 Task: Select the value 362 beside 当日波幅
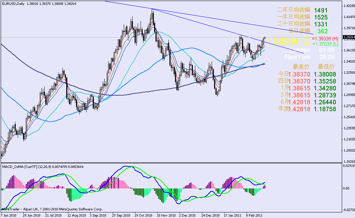[x=323, y=31]
